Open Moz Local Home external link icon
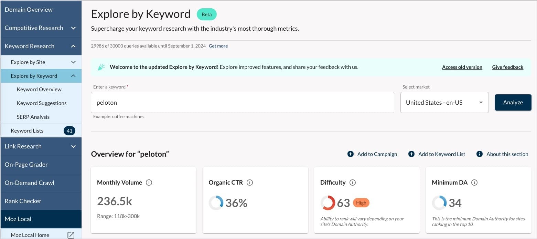The image size is (537, 239). (71, 235)
